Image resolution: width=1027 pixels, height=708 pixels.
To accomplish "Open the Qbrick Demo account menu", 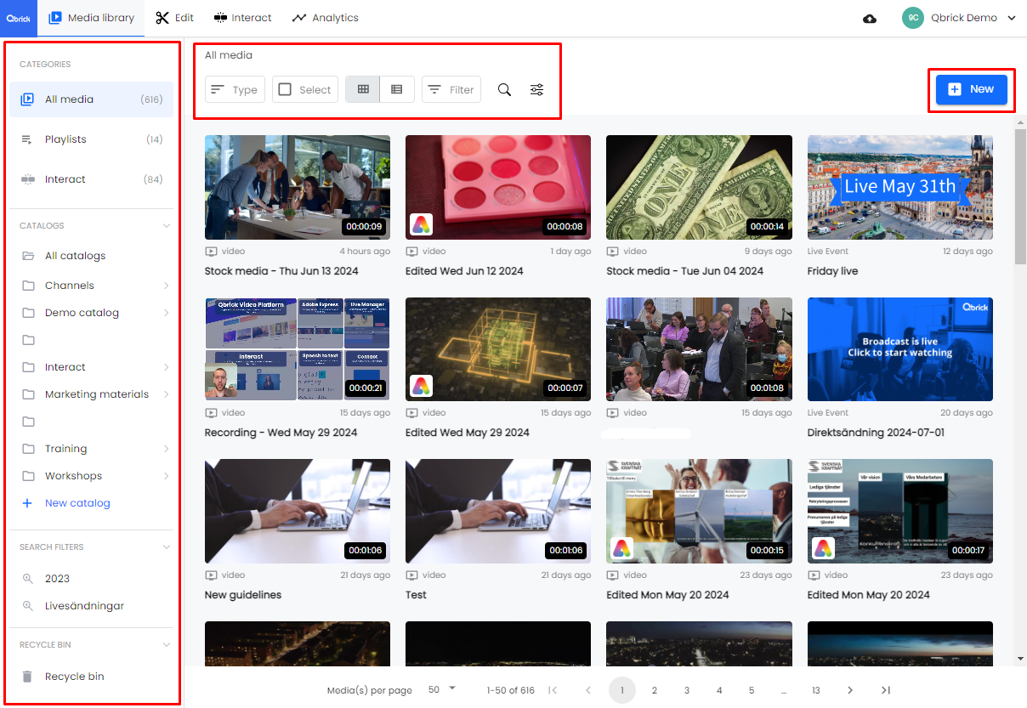I will (960, 18).
